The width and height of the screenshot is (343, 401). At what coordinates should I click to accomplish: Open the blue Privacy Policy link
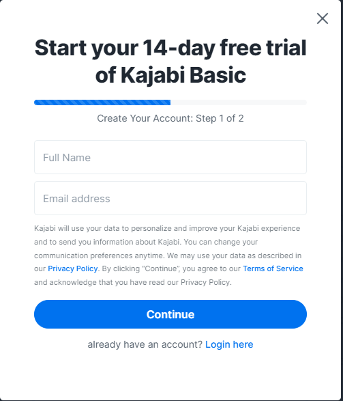click(x=73, y=268)
